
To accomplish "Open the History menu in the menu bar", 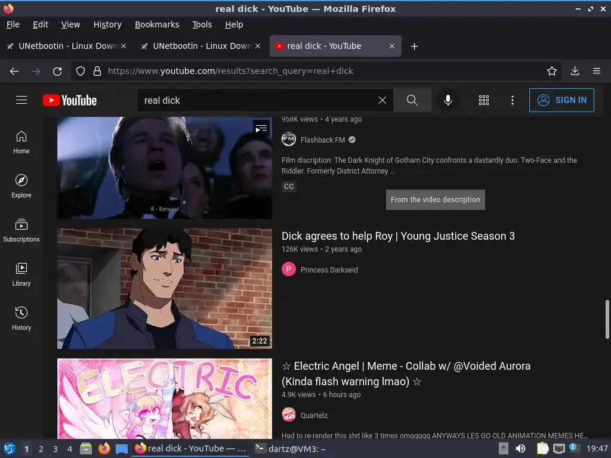I will click(x=107, y=24).
